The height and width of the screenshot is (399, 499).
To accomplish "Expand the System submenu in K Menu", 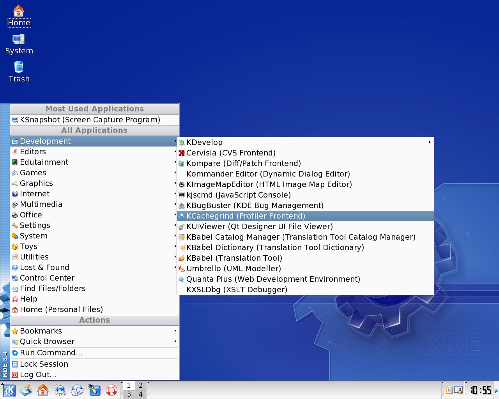I will (94, 236).
